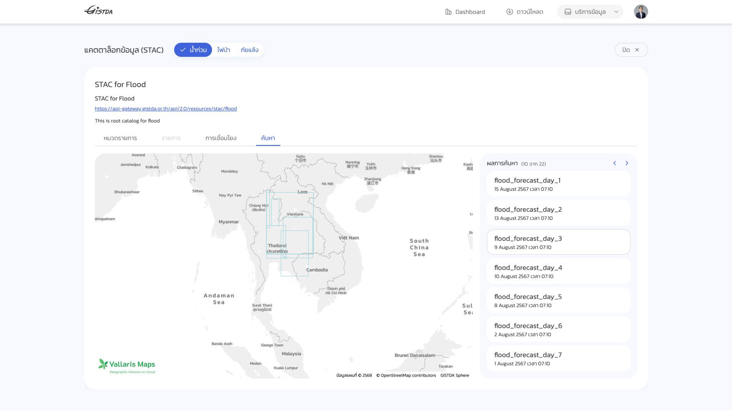This screenshot has height=412, width=732.
Task: Select the flood_forecast_day_5 result
Action: [558, 300]
